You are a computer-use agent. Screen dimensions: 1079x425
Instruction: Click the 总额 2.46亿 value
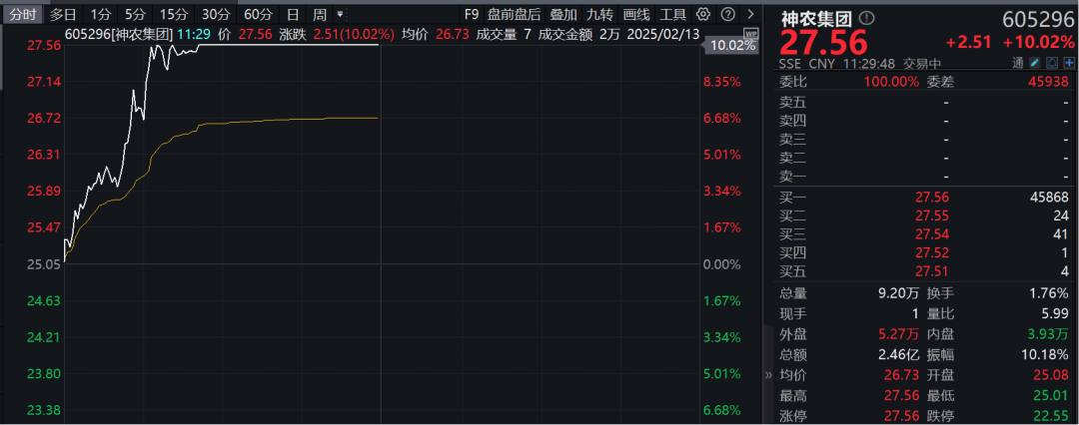pos(897,355)
